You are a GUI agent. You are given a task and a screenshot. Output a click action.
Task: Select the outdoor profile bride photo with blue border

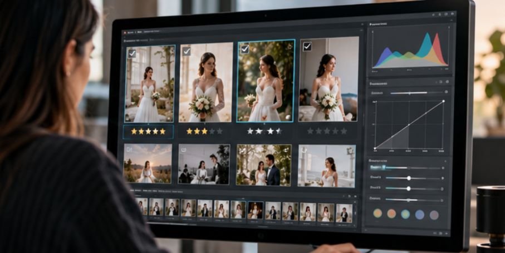(266, 81)
